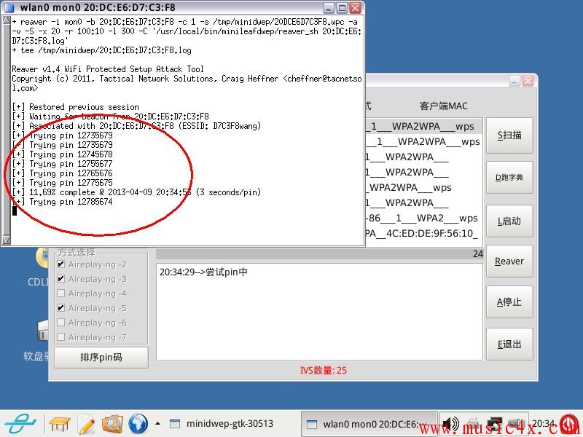
Task: Close the minidwep-gtk window
Action: tap(528, 81)
